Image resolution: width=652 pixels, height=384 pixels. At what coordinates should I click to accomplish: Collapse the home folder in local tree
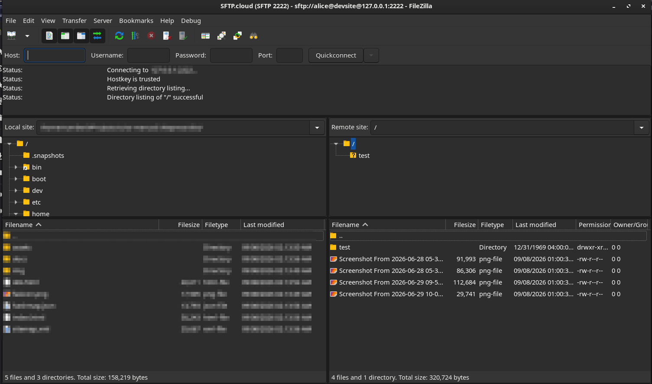[x=16, y=214]
